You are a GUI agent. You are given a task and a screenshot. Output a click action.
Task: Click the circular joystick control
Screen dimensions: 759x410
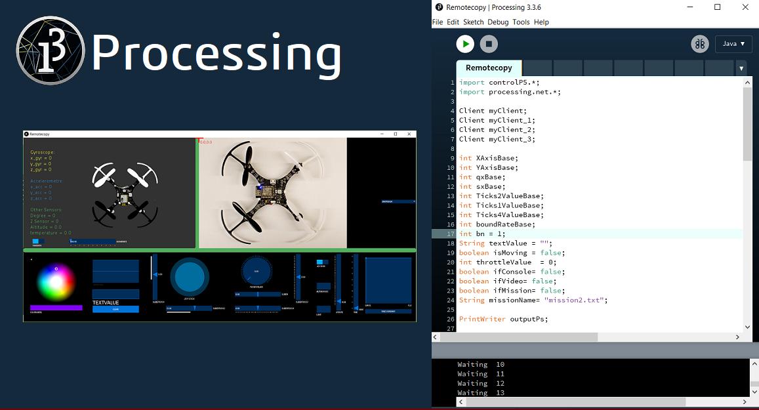(x=190, y=277)
